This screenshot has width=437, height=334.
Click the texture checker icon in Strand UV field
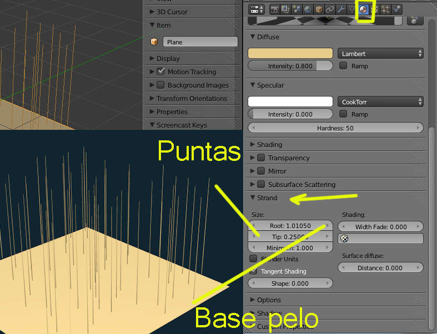click(x=344, y=239)
